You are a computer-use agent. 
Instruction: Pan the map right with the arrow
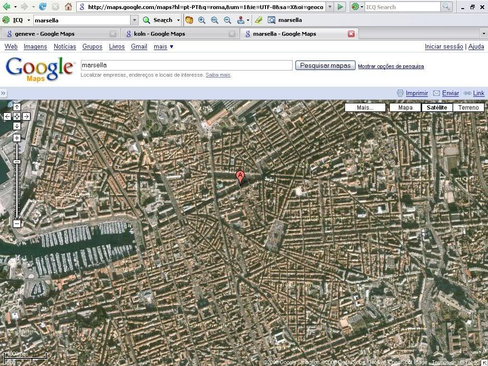point(26,116)
